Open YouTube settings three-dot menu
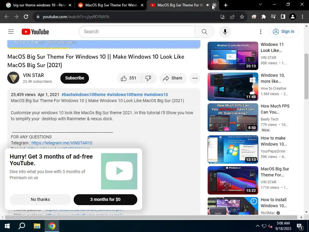Viewport: 309px width, 232px height. click(260, 31)
